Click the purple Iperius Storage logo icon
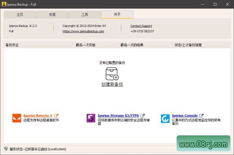The height and width of the screenshot is (155, 234). point(91,118)
